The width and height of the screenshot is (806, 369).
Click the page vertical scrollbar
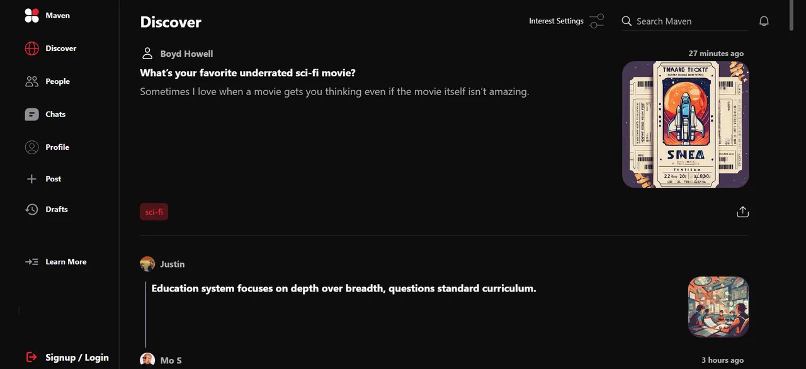tap(792, 16)
